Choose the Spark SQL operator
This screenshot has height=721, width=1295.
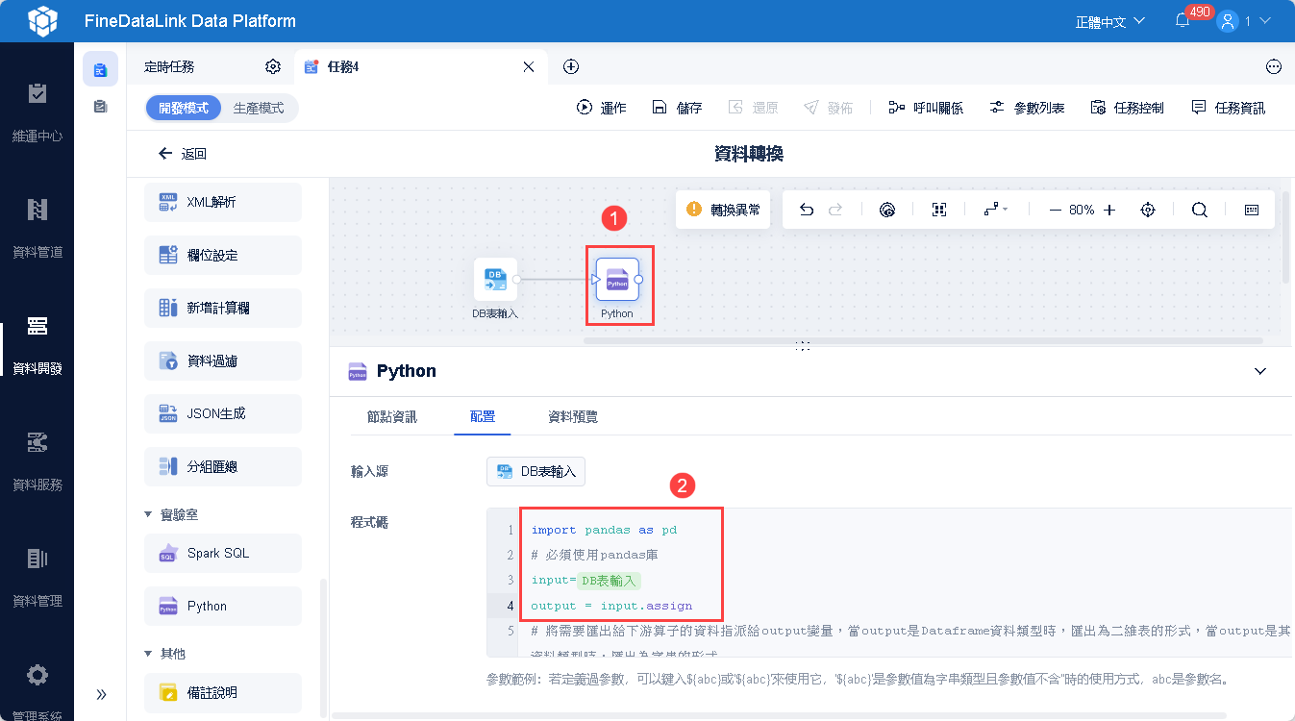[x=223, y=554]
